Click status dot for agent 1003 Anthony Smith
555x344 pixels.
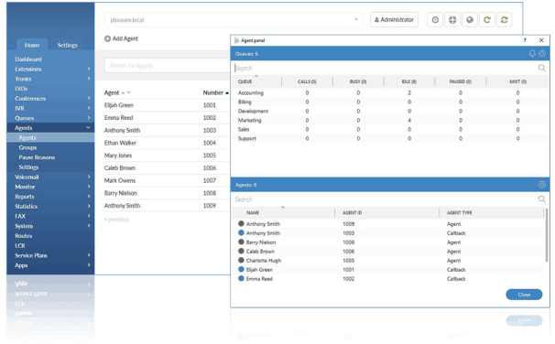point(241,232)
